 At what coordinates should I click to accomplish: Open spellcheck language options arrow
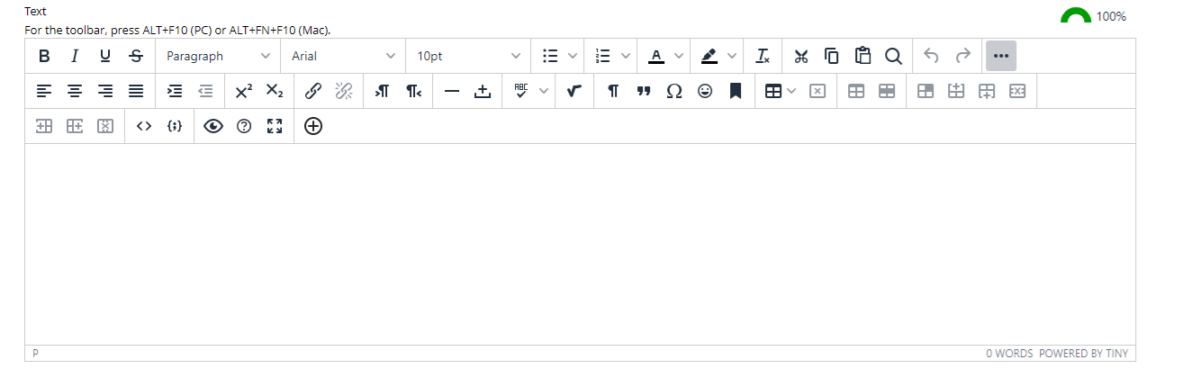point(543,91)
